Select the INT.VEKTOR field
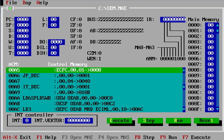Viewport: 224px width, 140px height. [79, 121]
